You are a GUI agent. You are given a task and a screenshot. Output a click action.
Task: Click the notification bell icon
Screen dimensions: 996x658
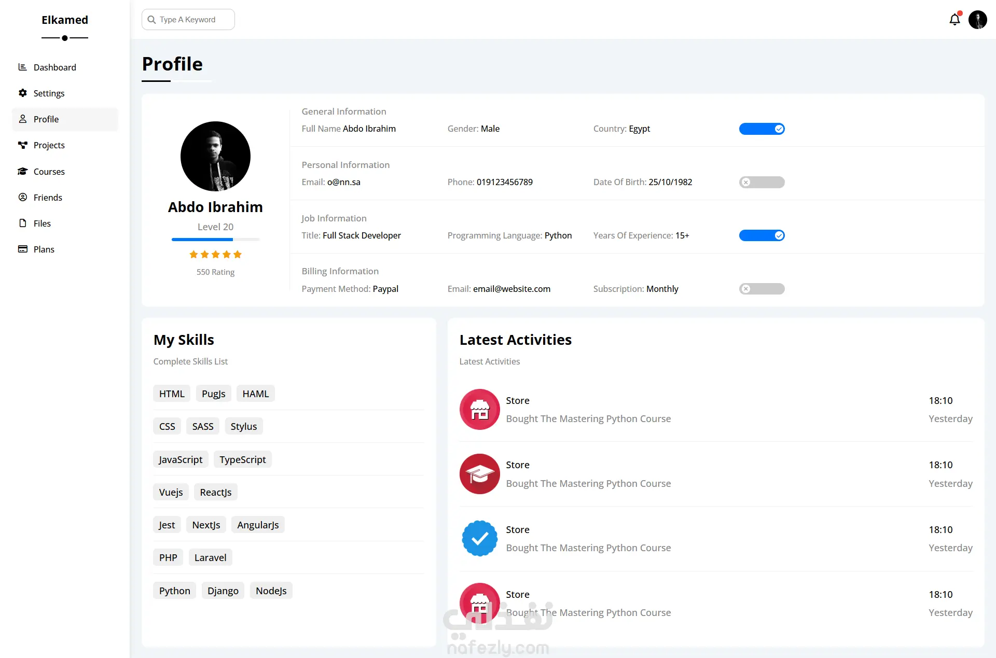click(x=955, y=20)
